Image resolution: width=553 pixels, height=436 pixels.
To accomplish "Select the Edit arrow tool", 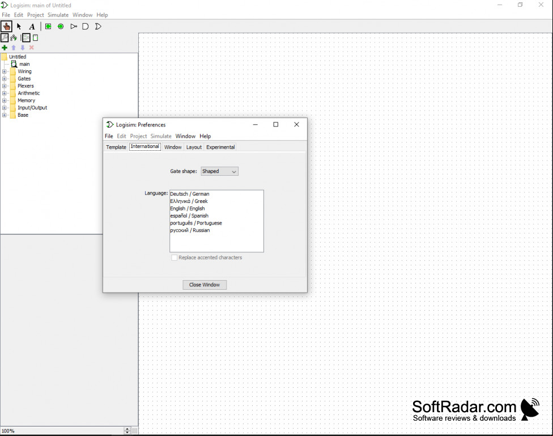I will [19, 27].
